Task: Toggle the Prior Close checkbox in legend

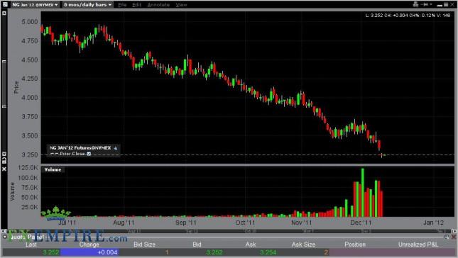Action: 89,154
